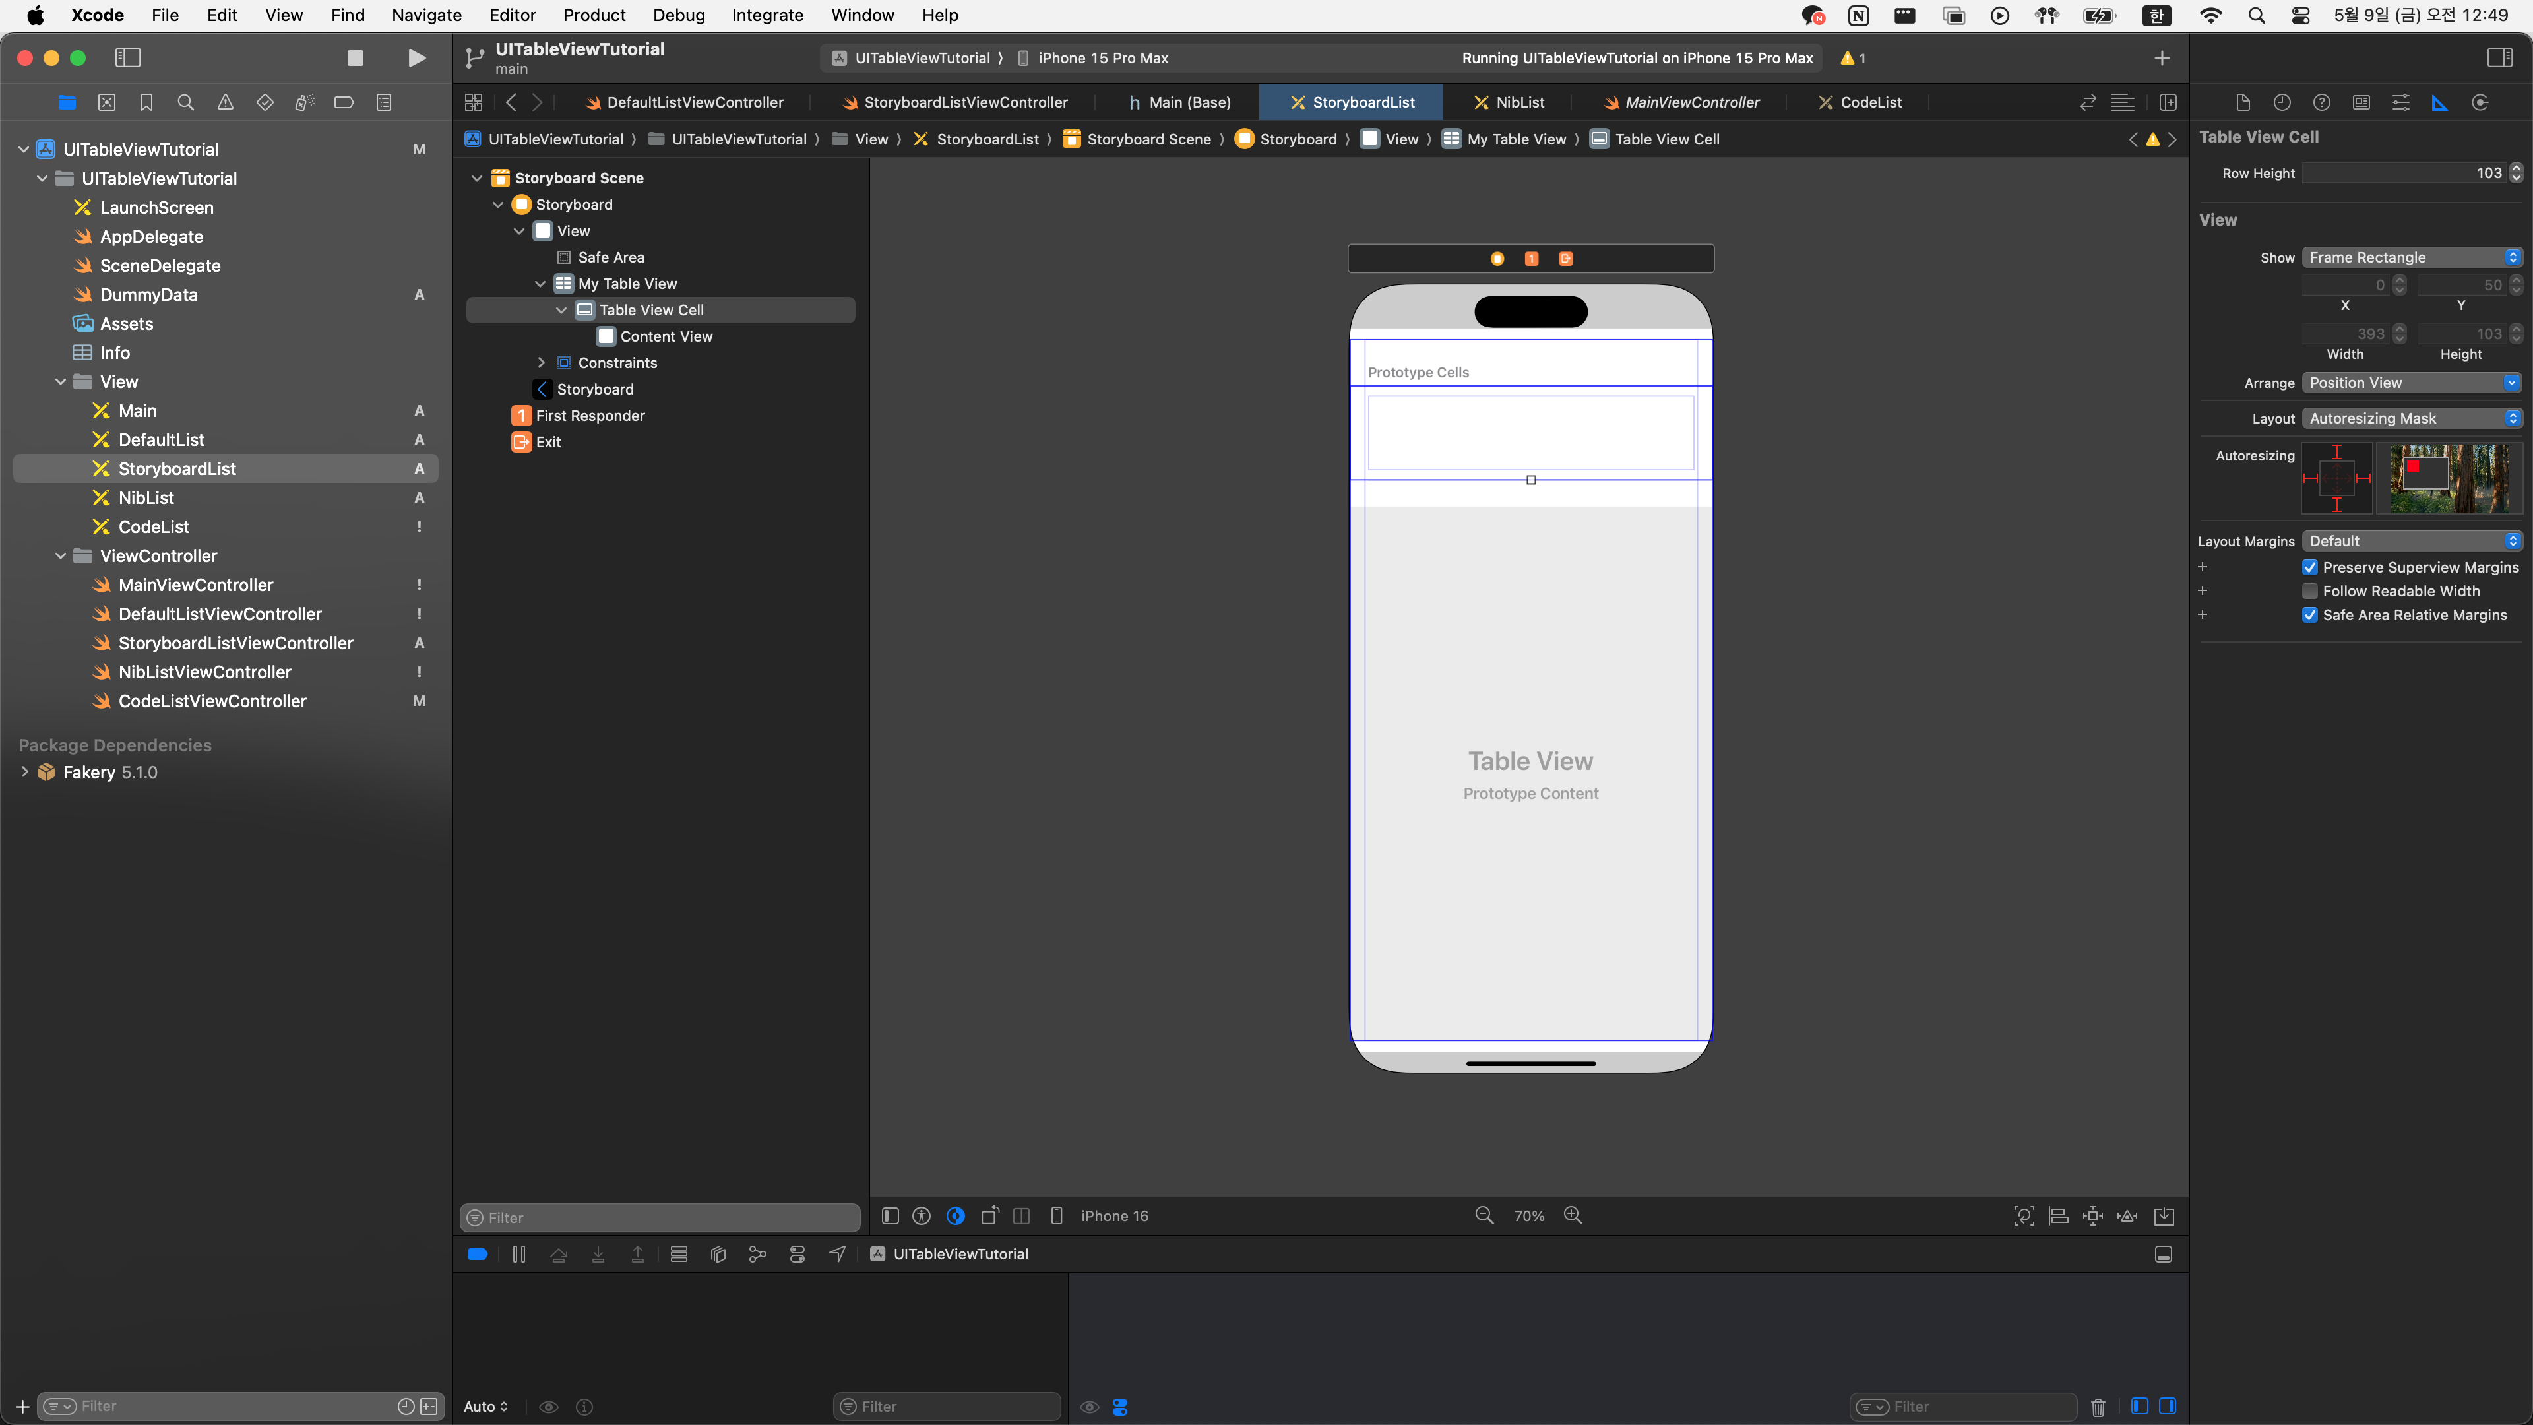Open the Product menu
The height and width of the screenshot is (1425, 2533).
click(594, 15)
